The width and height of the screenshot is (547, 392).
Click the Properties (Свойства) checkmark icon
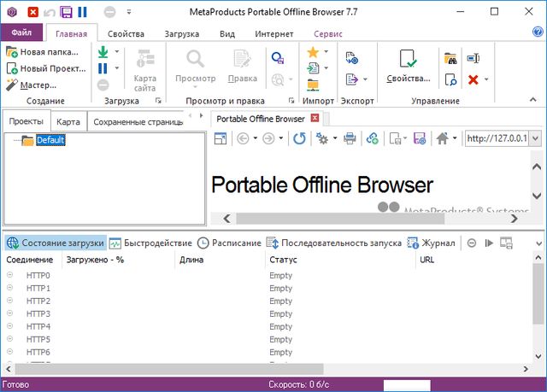pyautogui.click(x=408, y=58)
